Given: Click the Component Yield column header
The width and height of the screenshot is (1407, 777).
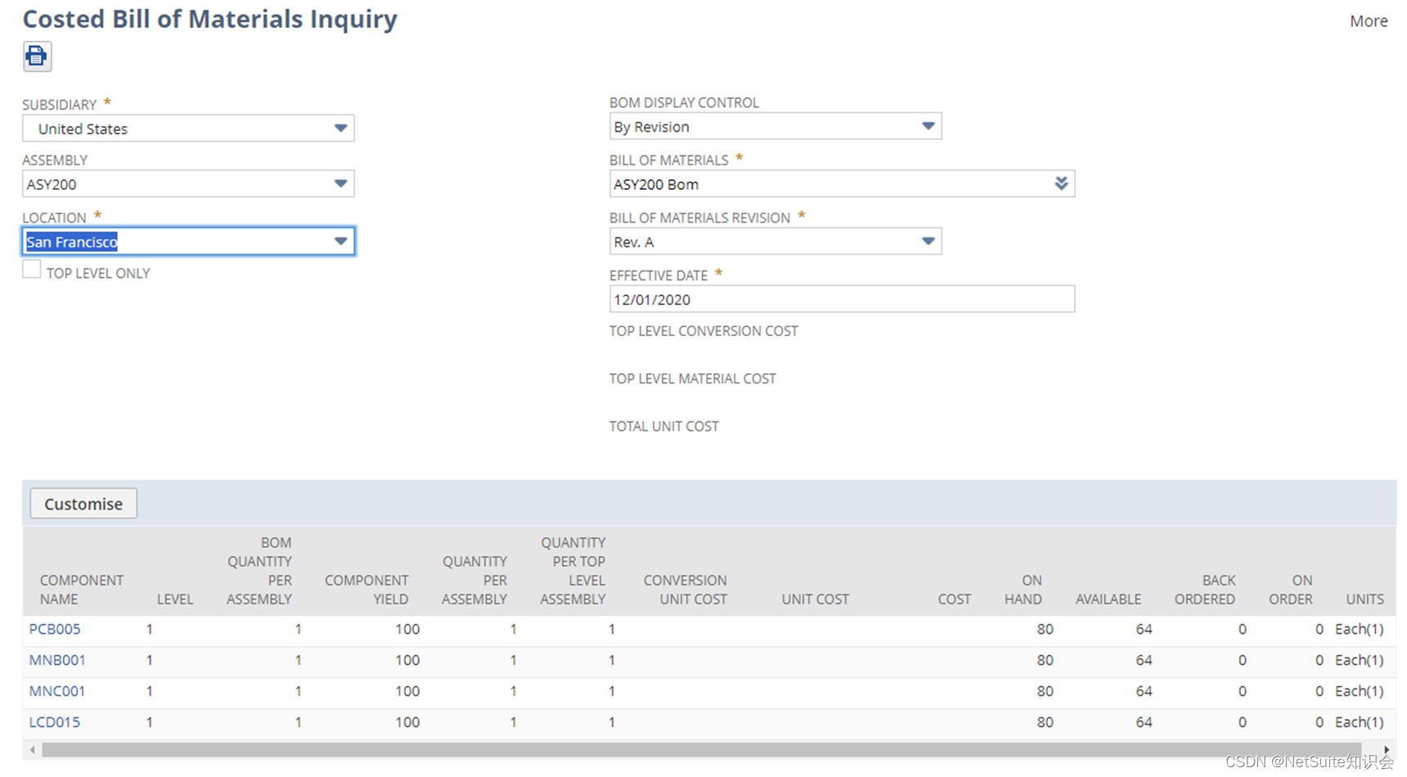Looking at the screenshot, I should pyautogui.click(x=366, y=590).
